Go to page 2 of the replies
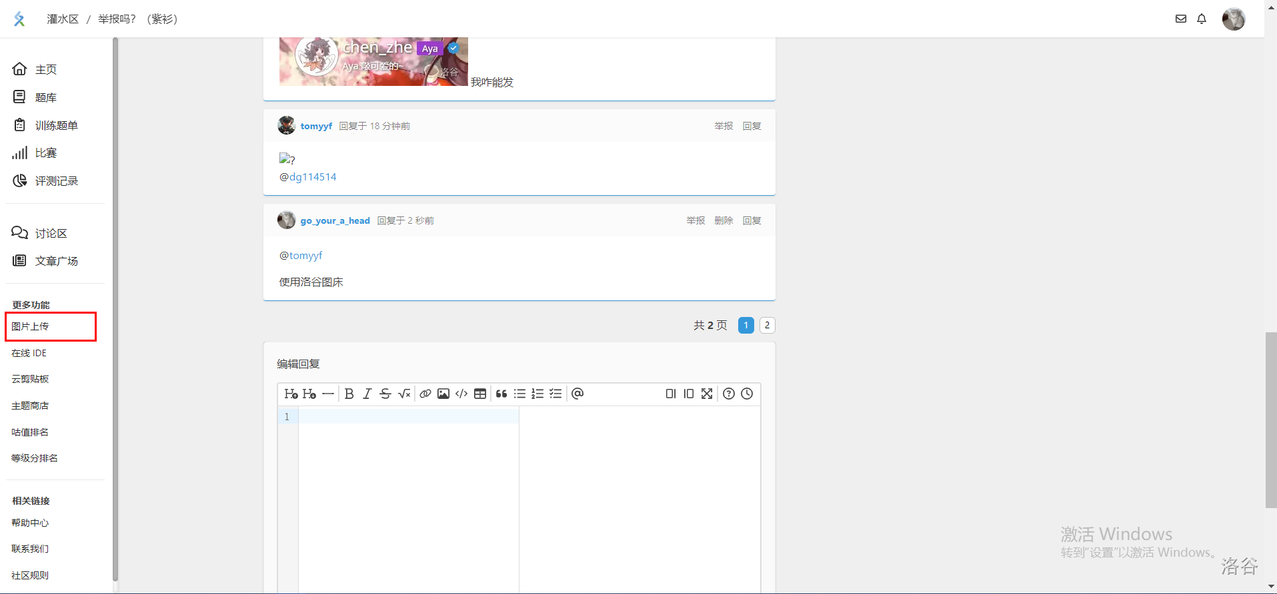Viewport: 1277px width, 594px height. point(767,325)
